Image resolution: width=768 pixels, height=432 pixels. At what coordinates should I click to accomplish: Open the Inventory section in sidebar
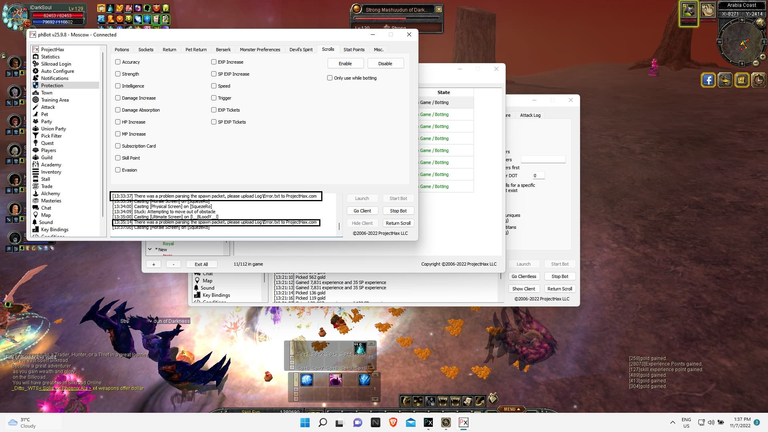pyautogui.click(x=51, y=172)
